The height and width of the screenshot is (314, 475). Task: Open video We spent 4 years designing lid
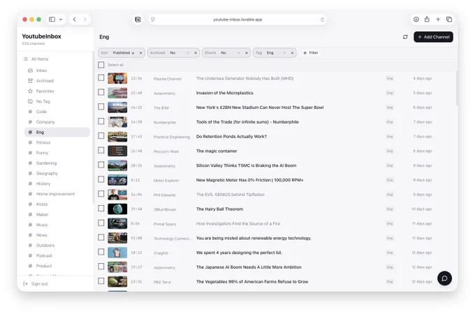[x=239, y=253]
